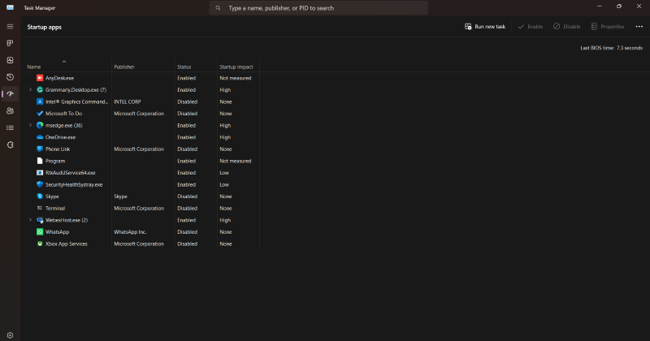The height and width of the screenshot is (341, 650).
Task: Open the Users page icon
Action: [x=10, y=111]
